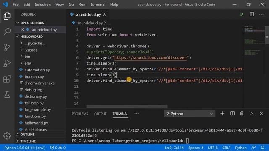Open errors and warnings count in status bar
This screenshot has width=269, height=151.
58,148
